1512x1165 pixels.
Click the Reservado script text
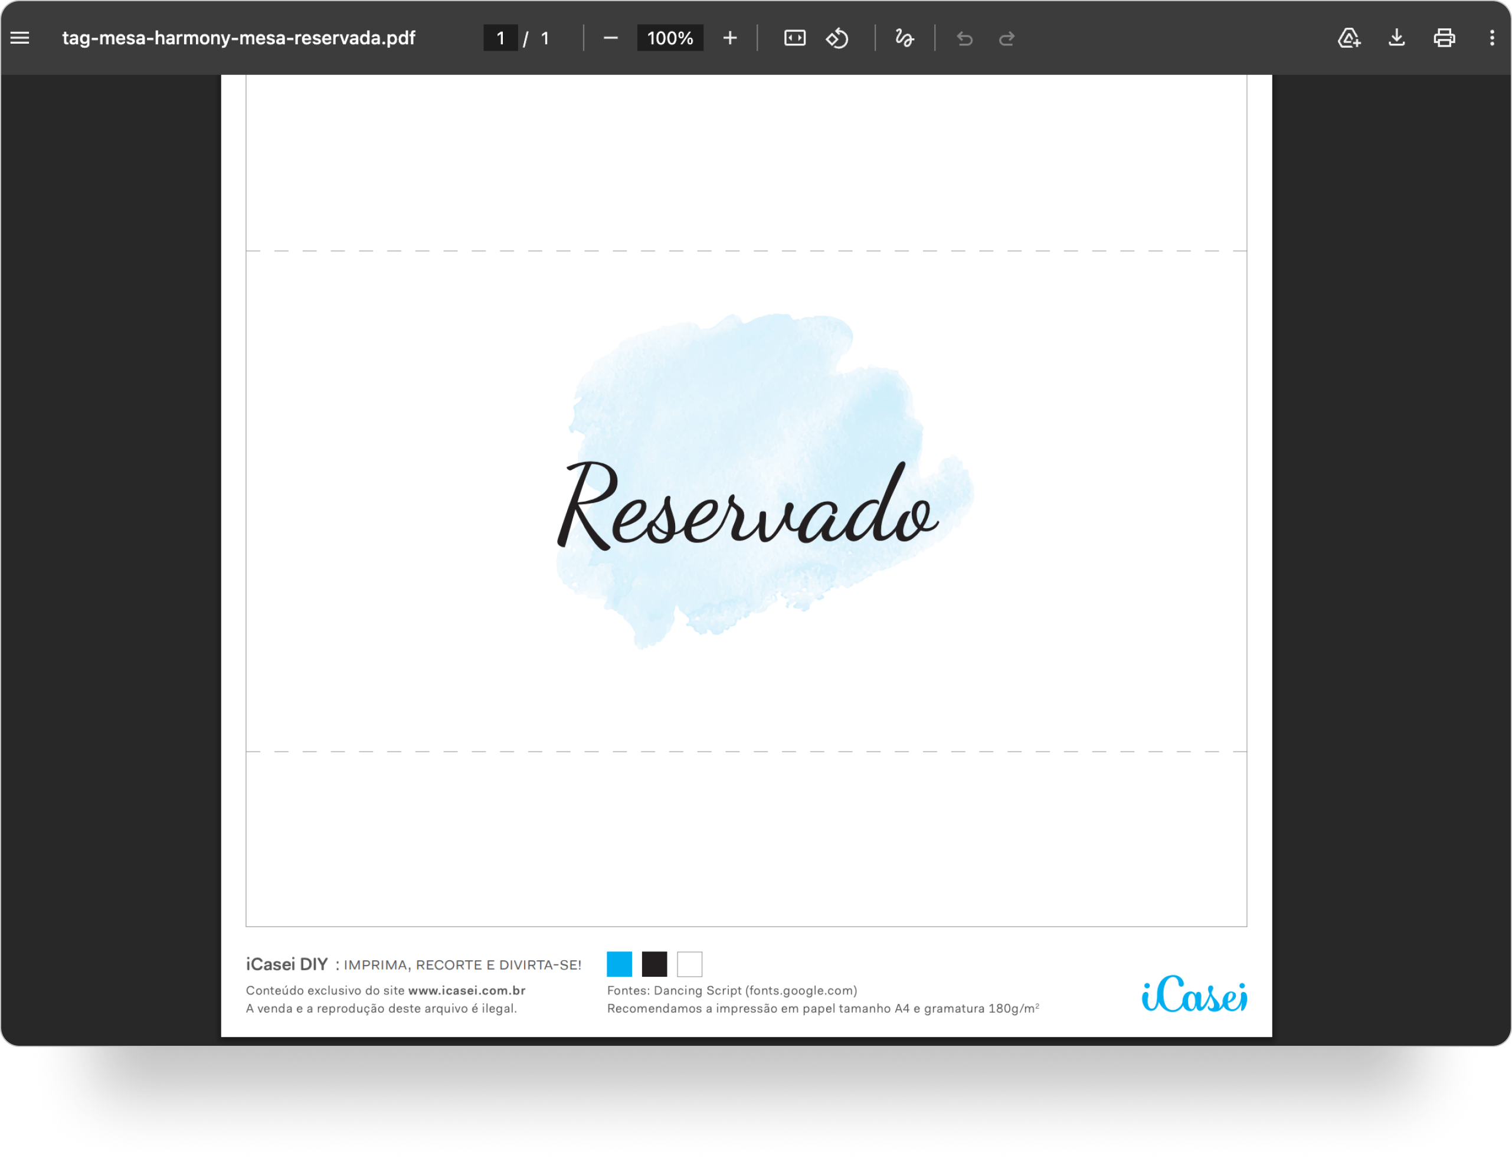pos(748,507)
